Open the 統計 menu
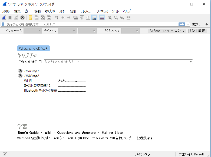The height and width of the screenshot is (157, 211). tap(73, 11)
